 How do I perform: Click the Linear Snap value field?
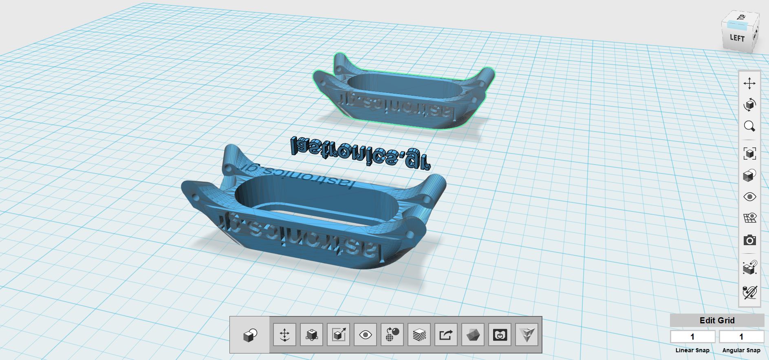click(692, 337)
